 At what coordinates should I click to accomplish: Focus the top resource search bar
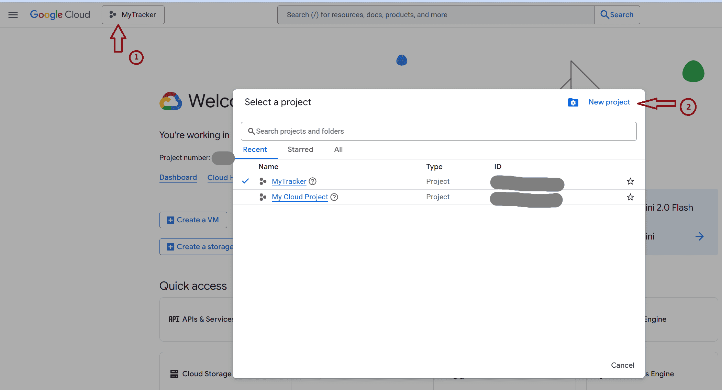click(x=436, y=15)
